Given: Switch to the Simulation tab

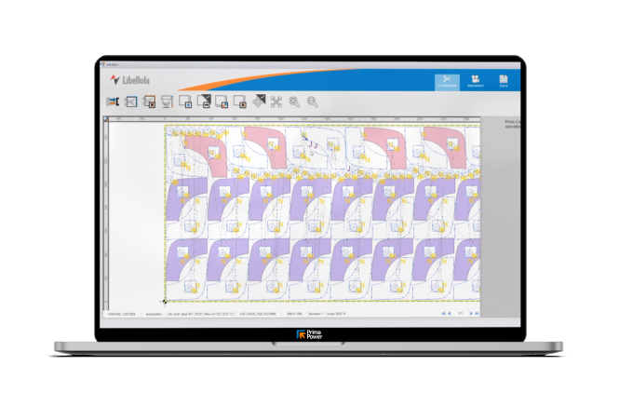Looking at the screenshot, I should pos(476,81).
